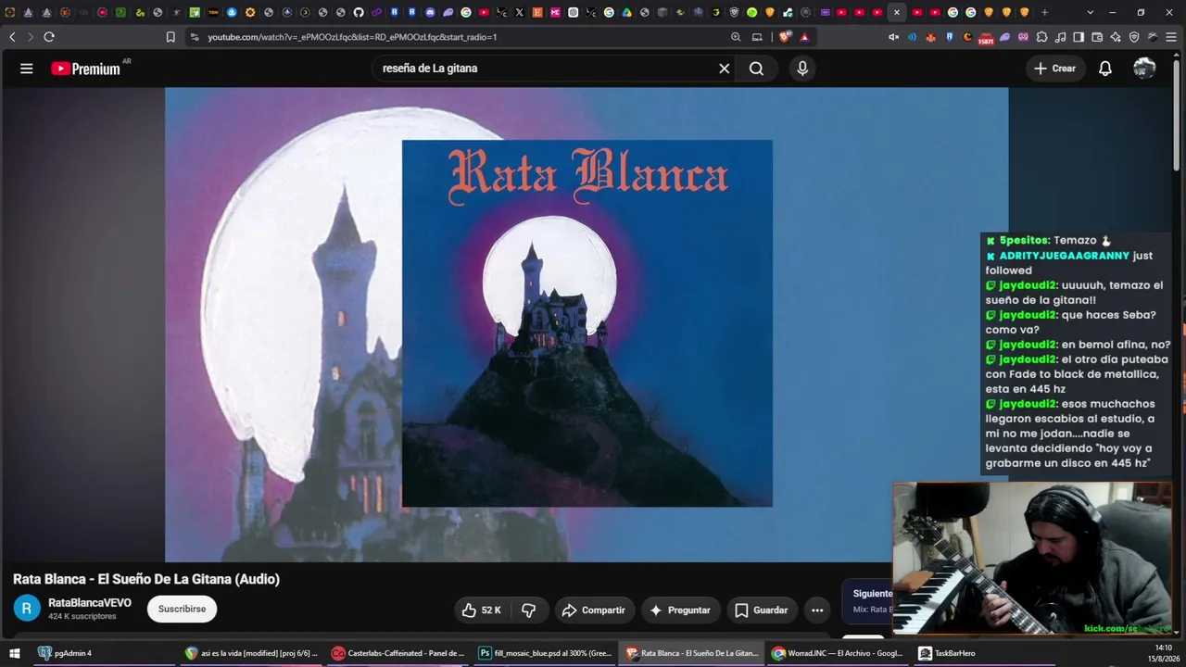Like the video with 52 K likes
This screenshot has height=667, width=1186.
[482, 610]
